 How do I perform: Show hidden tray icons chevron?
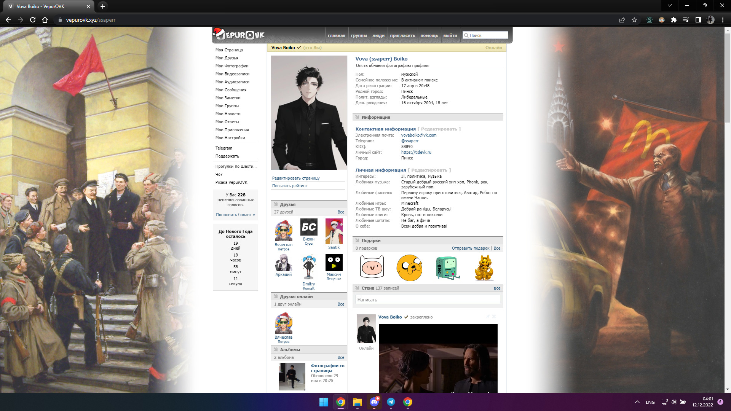point(637,402)
